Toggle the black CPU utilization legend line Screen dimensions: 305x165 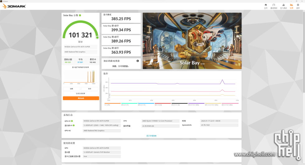179,104
